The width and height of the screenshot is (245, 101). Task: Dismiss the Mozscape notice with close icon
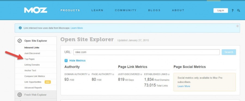tap(237, 26)
